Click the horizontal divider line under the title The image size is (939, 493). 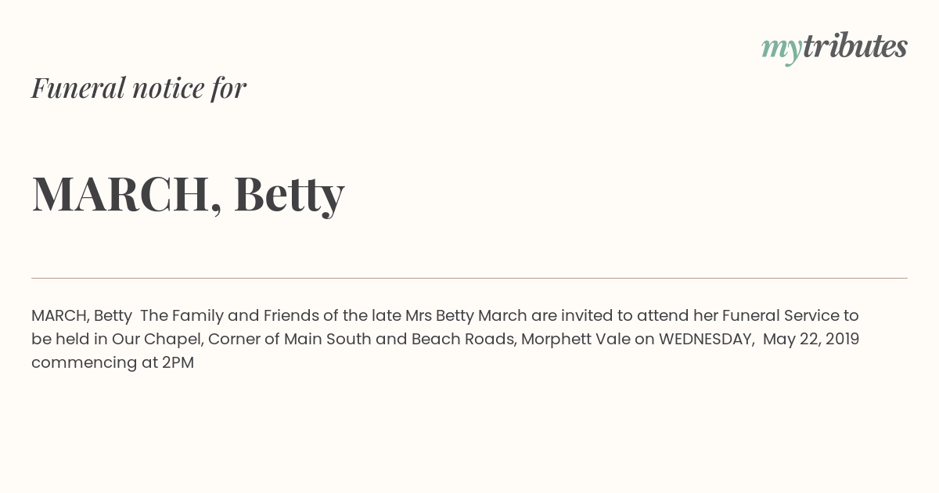tap(469, 278)
